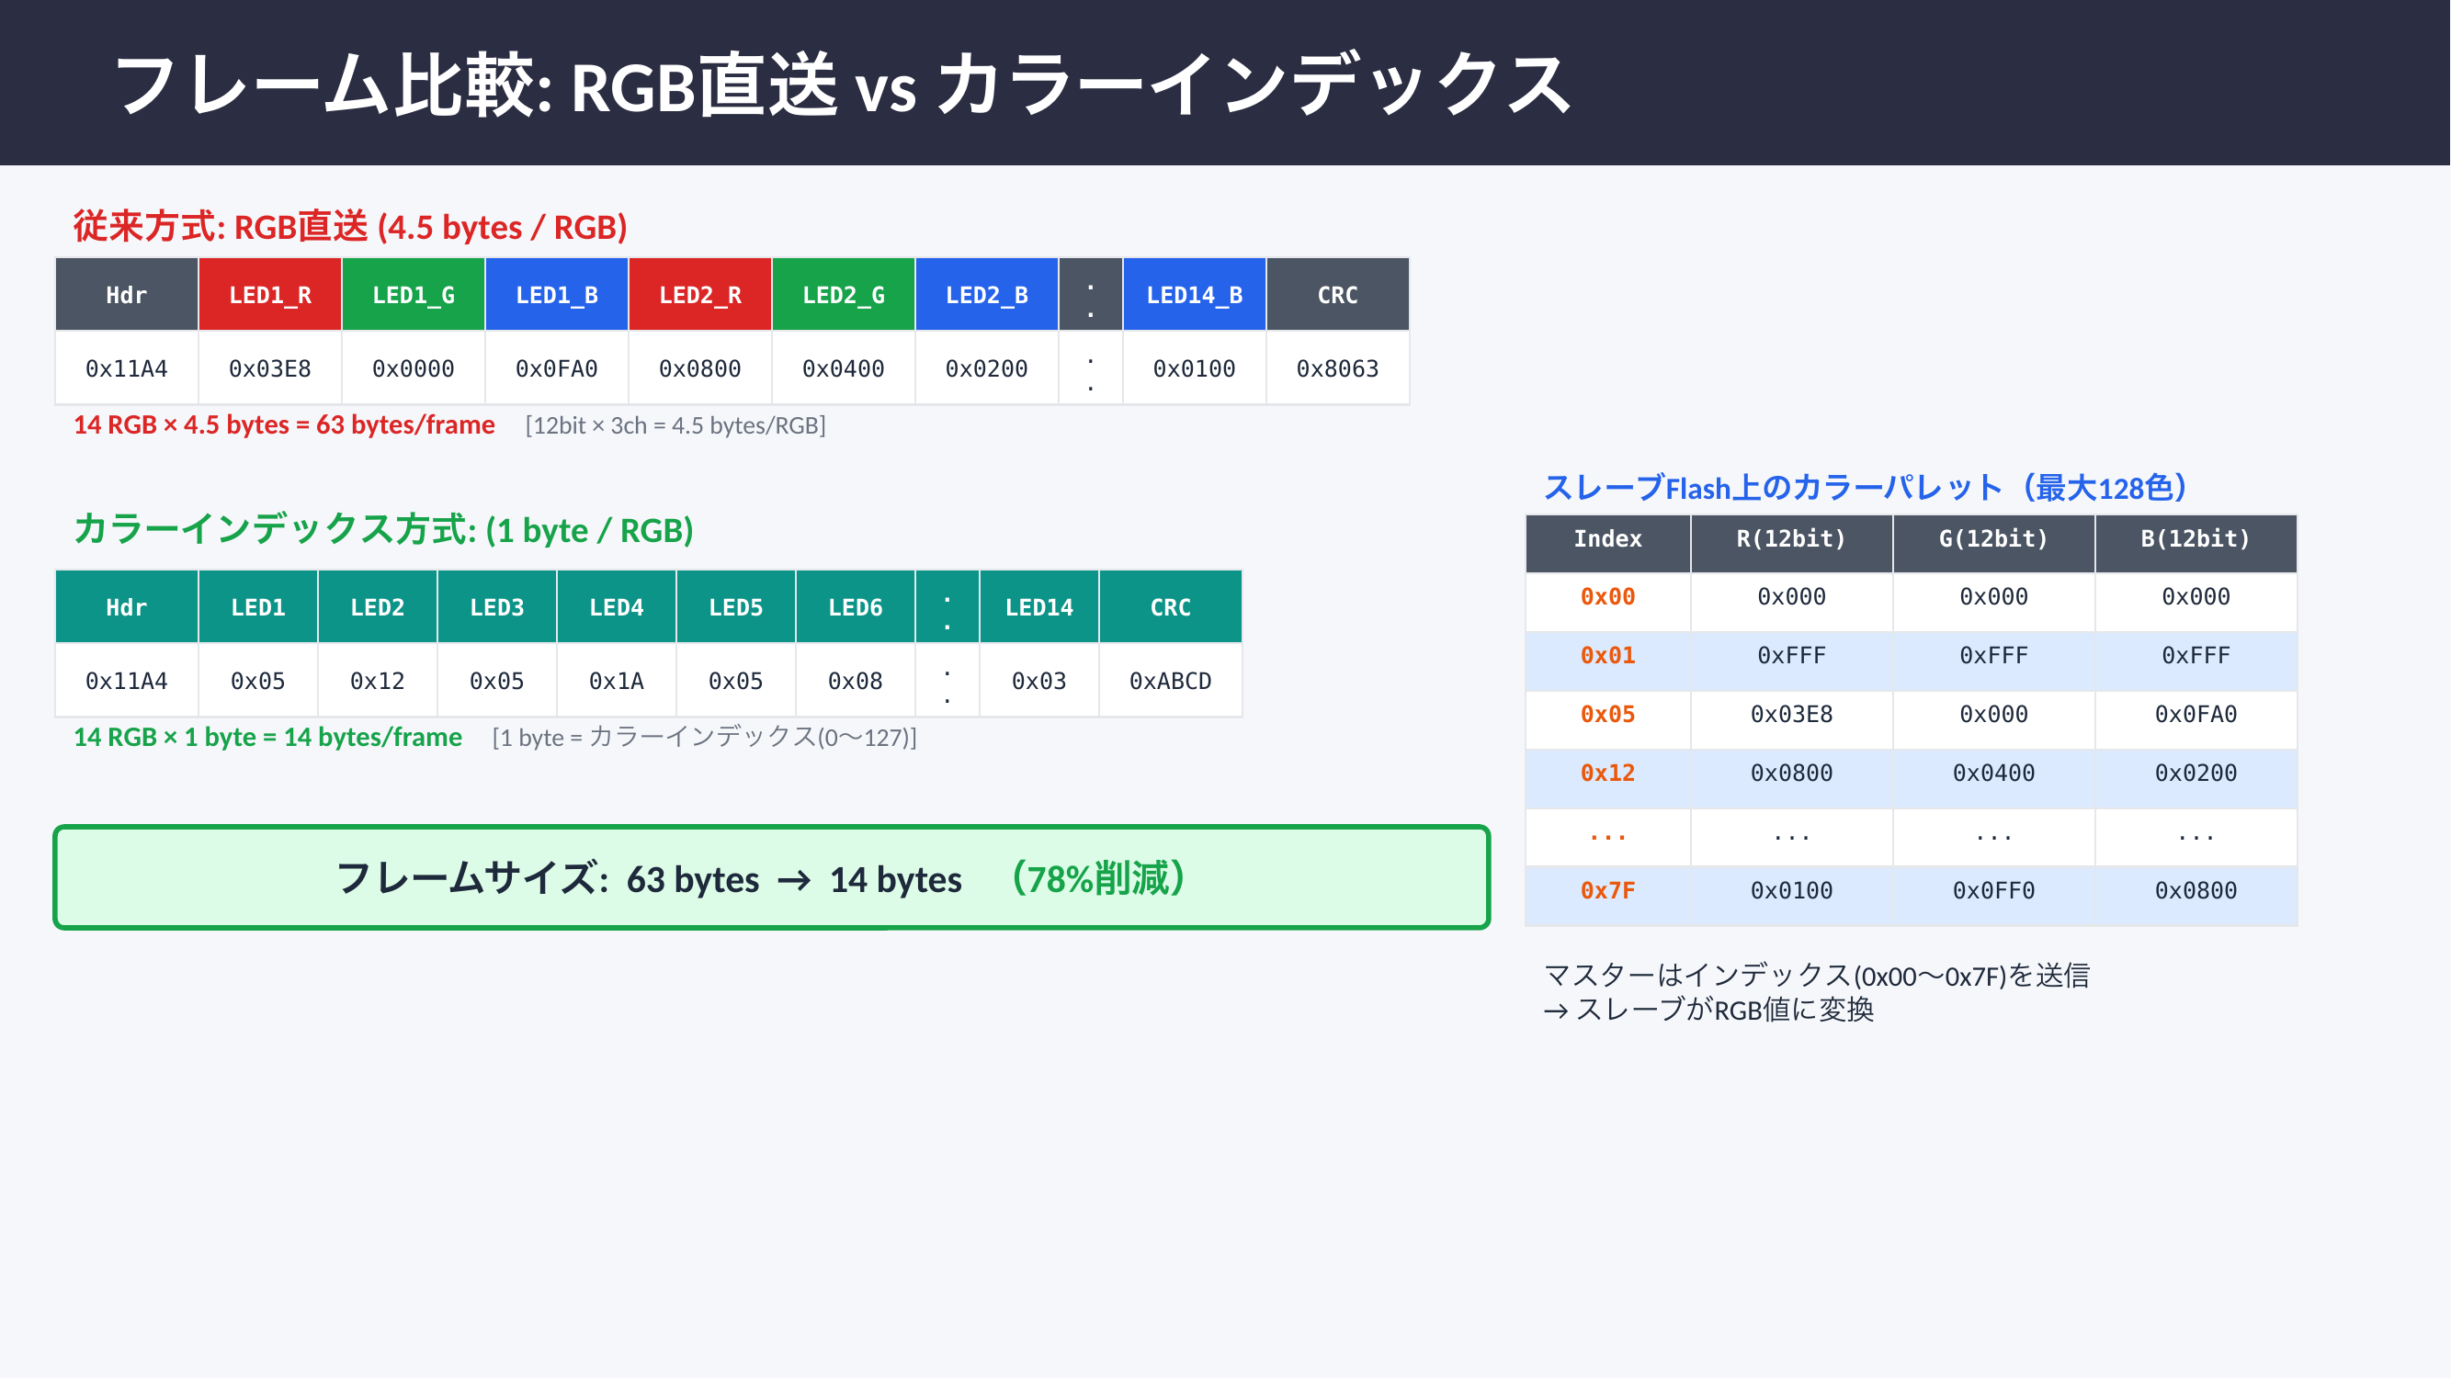Click the green カラーインデックス方式 heading
2451x1378 pixels.
click(383, 530)
